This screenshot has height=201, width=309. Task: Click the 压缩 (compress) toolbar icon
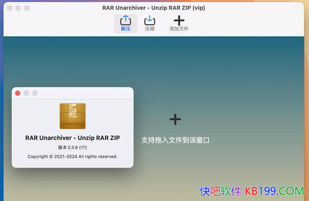point(150,20)
